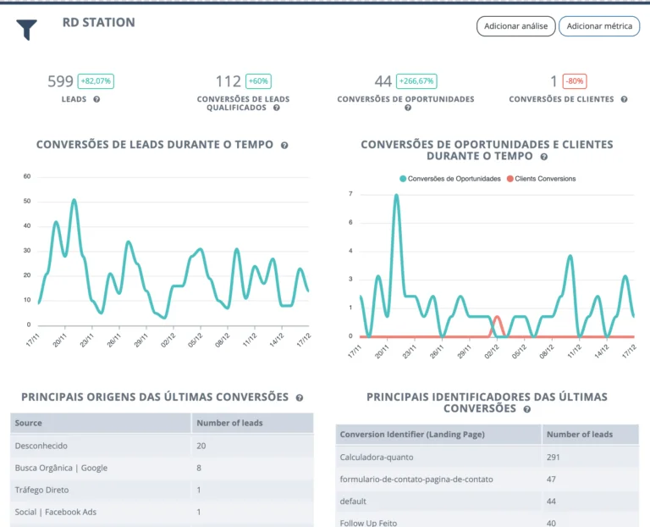Toggle the Conversões de Oportunidades legend dot

click(403, 179)
